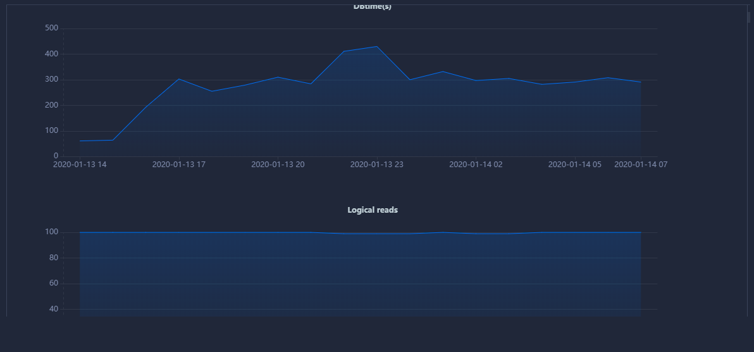Click the Logical reads chart title
The width and height of the screenshot is (754, 352).
click(x=373, y=210)
